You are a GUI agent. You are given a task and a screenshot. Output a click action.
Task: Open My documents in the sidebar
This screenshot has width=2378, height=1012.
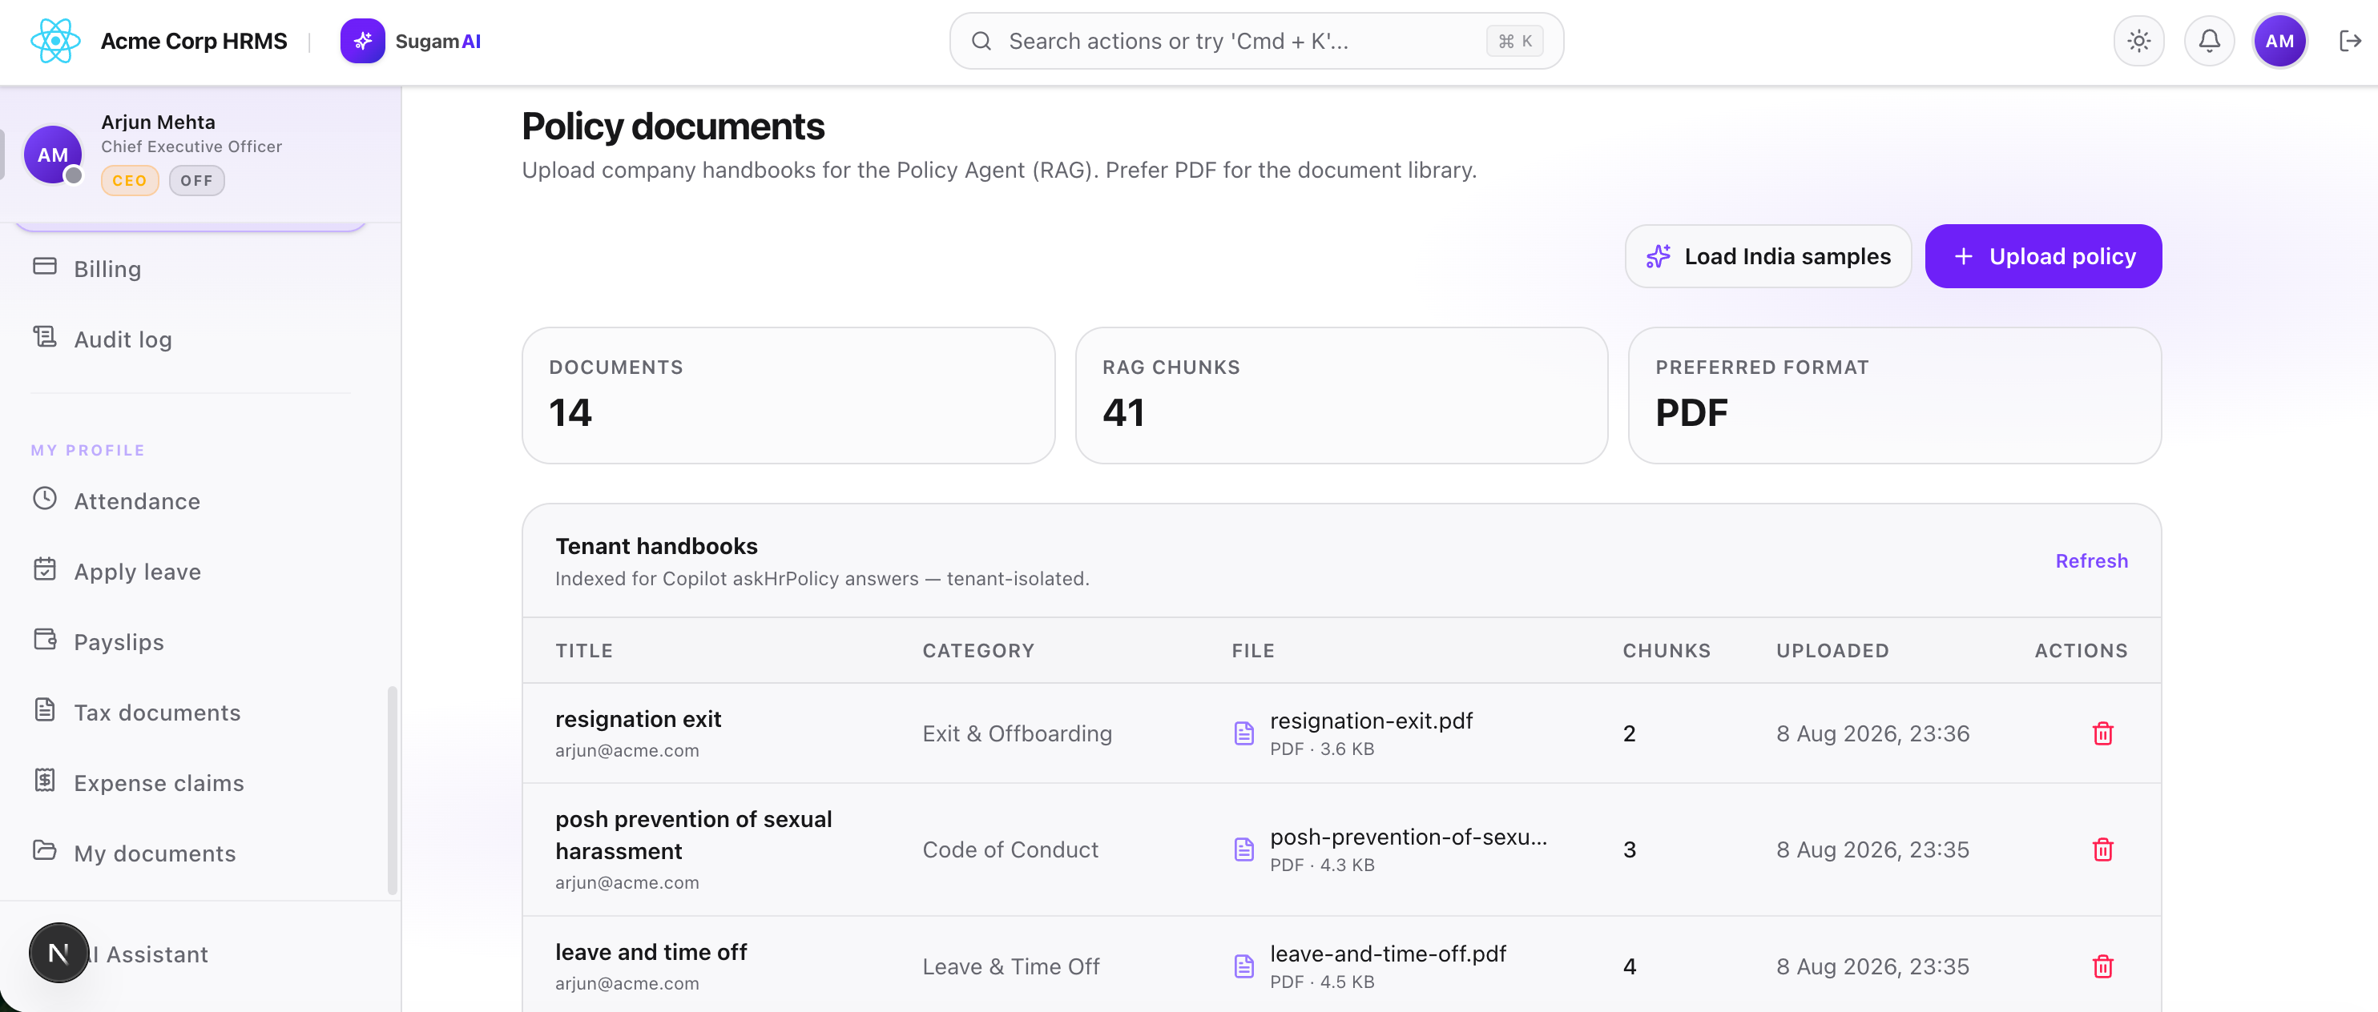click(189, 853)
